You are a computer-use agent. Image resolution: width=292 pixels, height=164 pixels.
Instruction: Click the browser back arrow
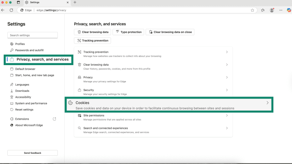click(x=3, y=10)
